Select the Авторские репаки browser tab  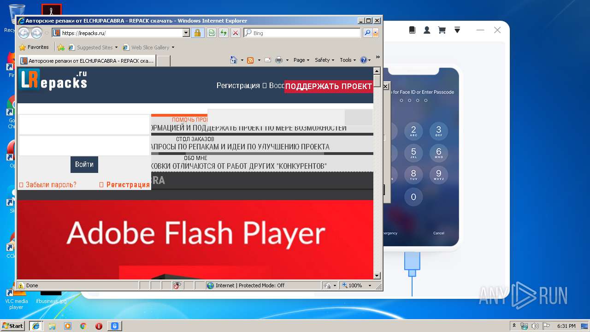pos(88,60)
